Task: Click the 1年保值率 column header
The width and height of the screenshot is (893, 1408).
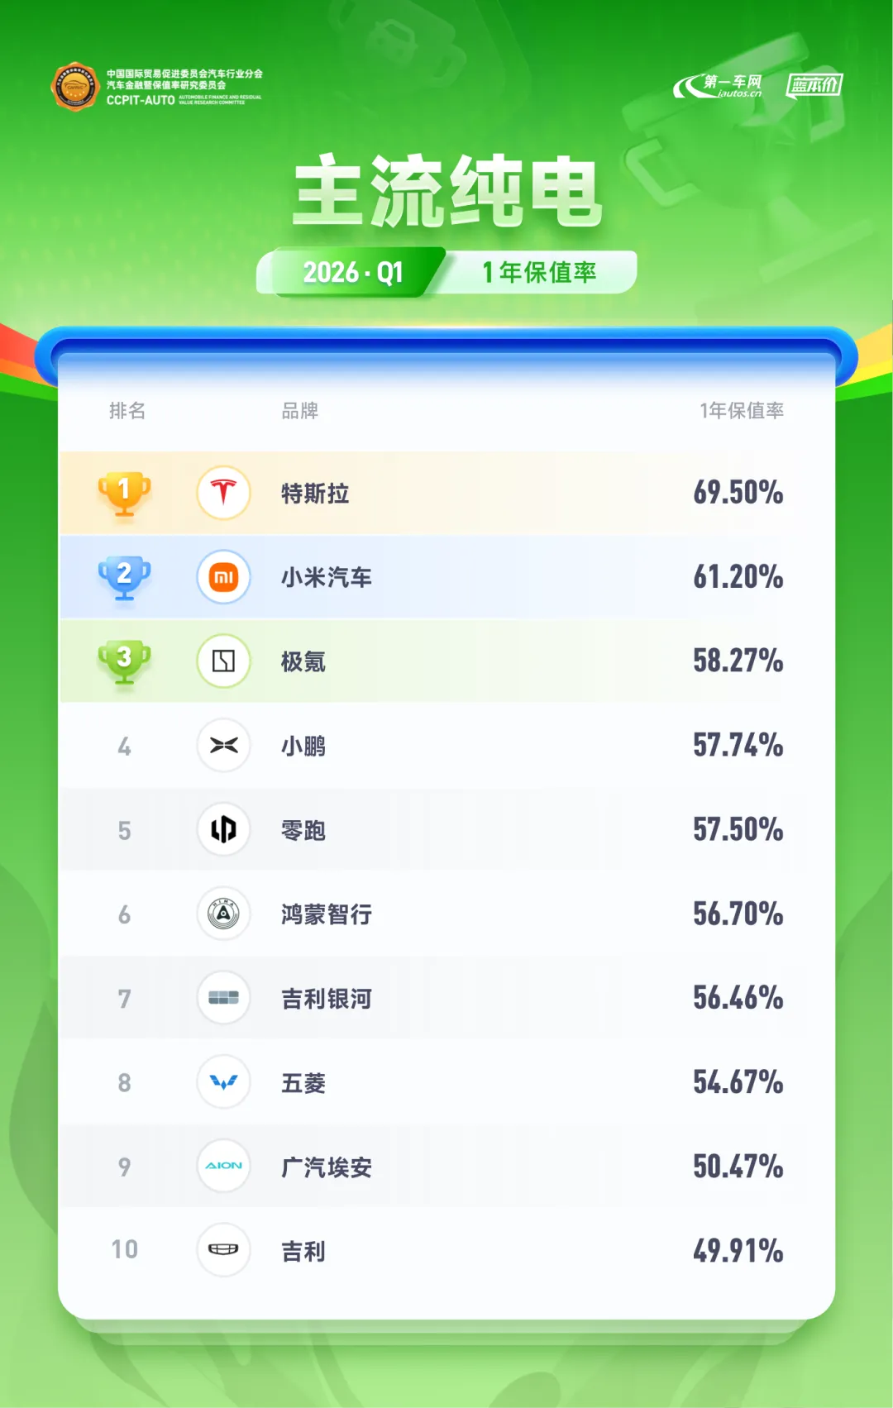Action: (742, 411)
